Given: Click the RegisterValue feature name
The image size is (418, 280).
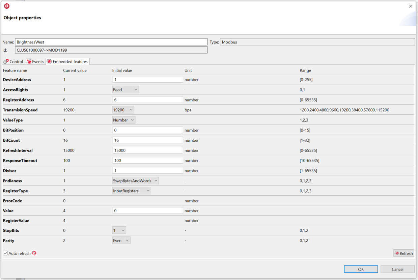Looking at the screenshot, I should tap(16, 221).
